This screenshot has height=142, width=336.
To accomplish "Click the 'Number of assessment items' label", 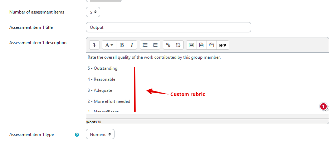I will 36,12.
